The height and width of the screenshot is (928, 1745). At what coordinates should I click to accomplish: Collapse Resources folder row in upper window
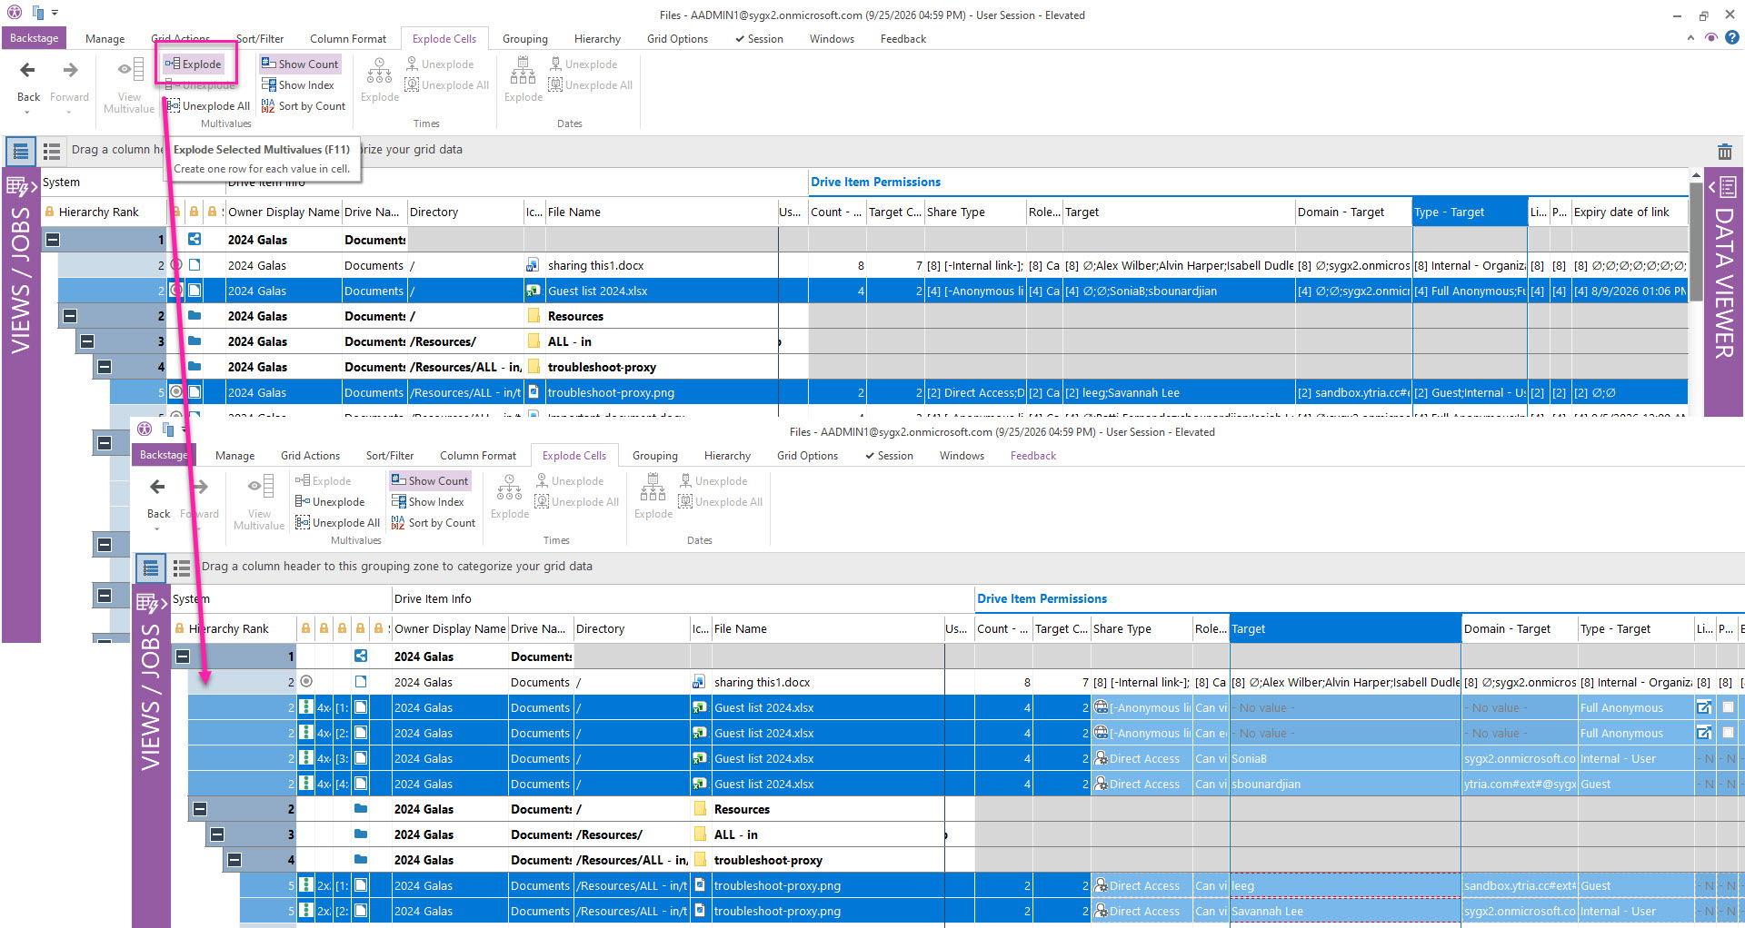(70, 316)
